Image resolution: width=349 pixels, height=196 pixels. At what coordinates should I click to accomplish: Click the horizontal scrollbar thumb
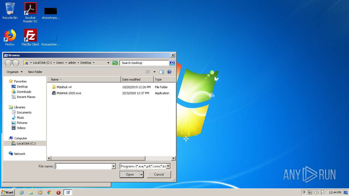pyautogui.click(x=98, y=158)
